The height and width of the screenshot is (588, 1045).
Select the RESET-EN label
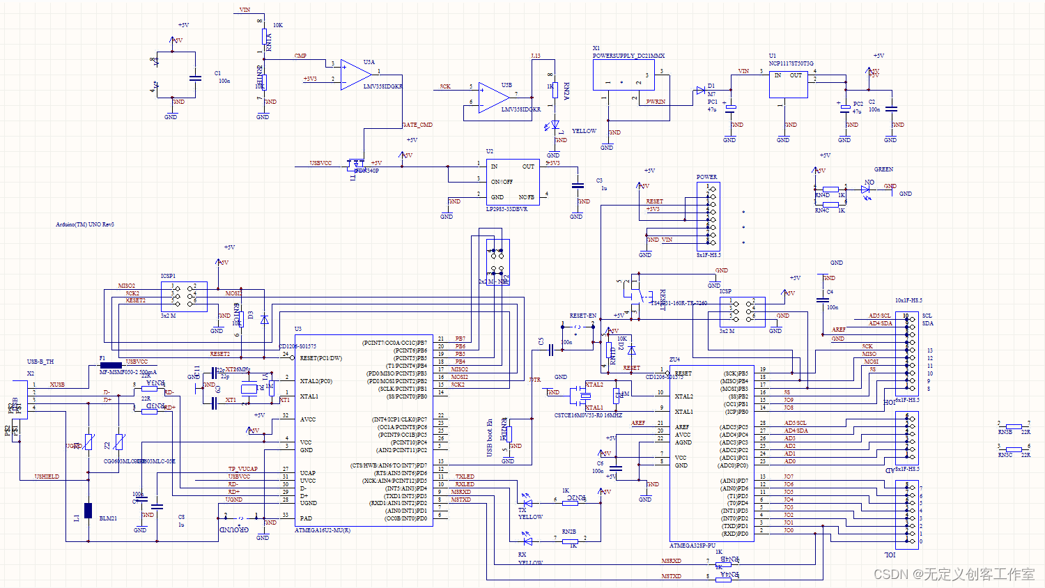point(582,316)
